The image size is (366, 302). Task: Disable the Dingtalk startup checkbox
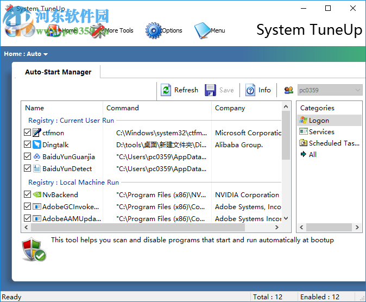pyautogui.click(x=27, y=144)
